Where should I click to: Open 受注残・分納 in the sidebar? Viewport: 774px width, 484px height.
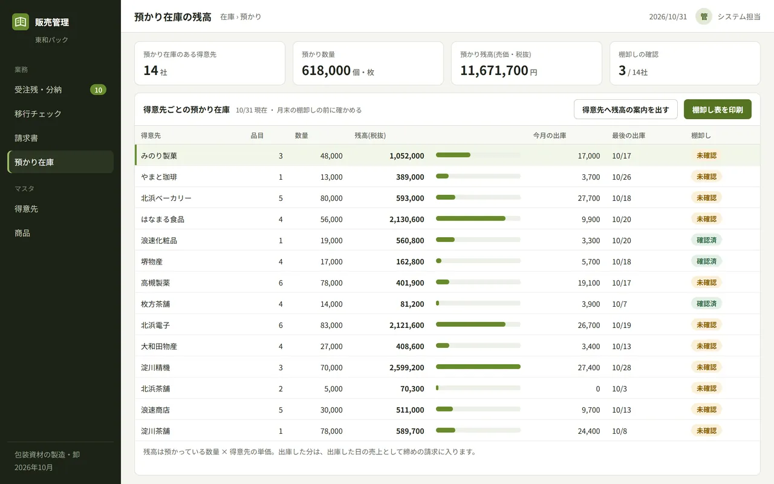click(60, 90)
